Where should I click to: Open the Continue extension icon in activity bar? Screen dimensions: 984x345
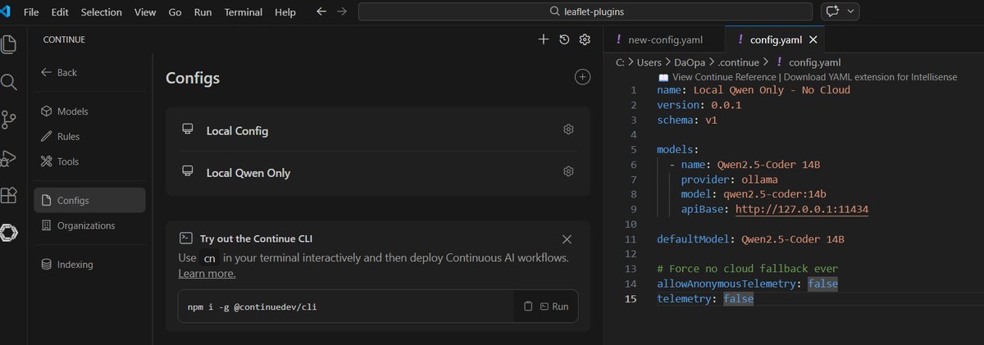pos(9,233)
